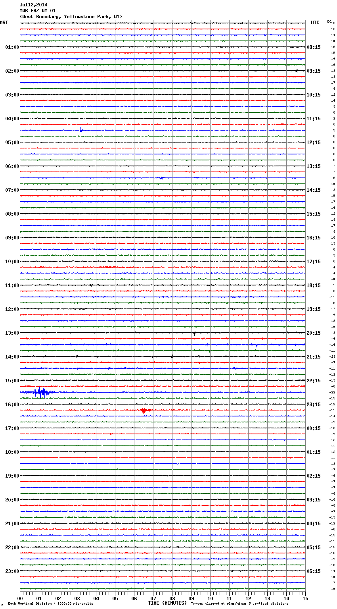
Task: Click the 18:00 MST hour label
Action: [x=12, y=452]
